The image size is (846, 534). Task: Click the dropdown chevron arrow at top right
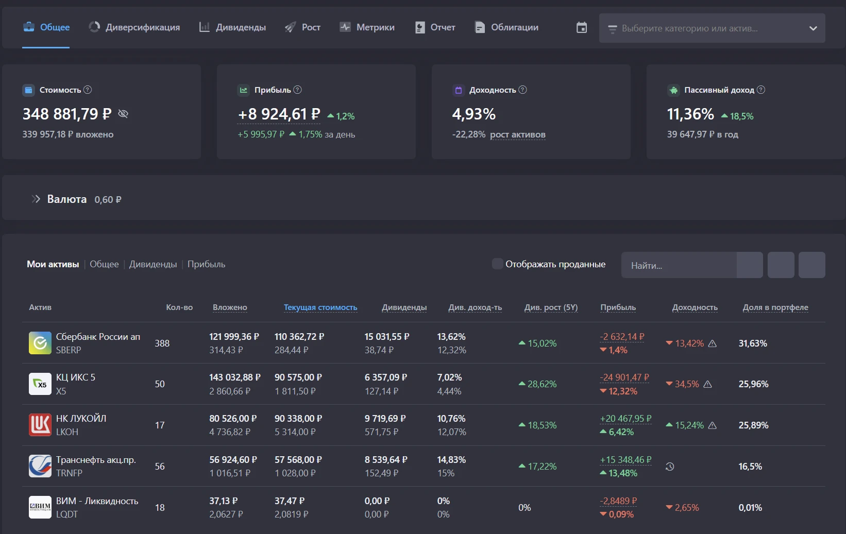coord(813,28)
